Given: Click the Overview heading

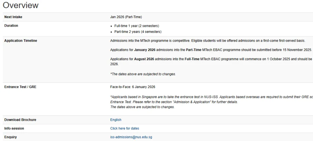Looking at the screenshot, I should point(21,5).
